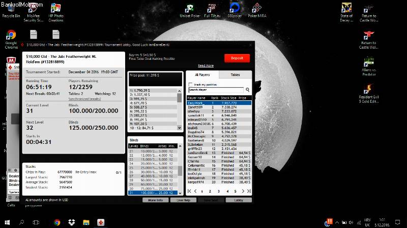The width and height of the screenshot is (407, 228).
Task: Click the red Deposit button
Action: tap(237, 58)
